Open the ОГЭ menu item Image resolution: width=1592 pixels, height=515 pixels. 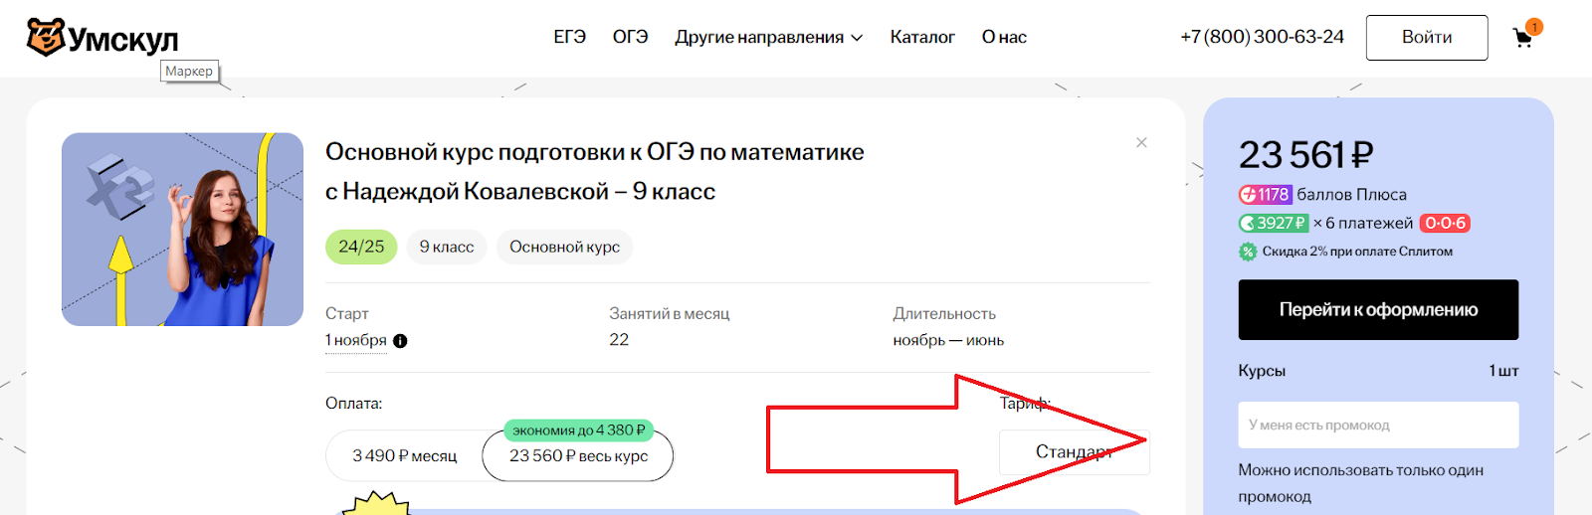tap(630, 37)
